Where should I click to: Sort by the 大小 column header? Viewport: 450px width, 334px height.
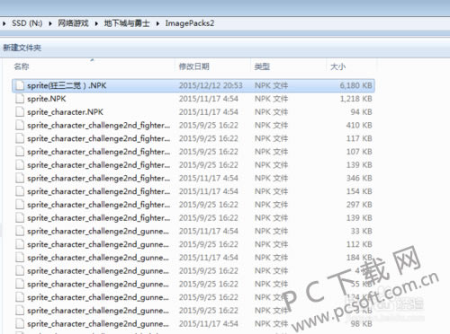(337, 66)
